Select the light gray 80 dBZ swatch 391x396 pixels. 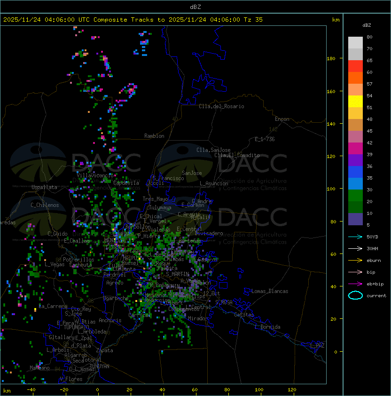[x=355, y=42]
